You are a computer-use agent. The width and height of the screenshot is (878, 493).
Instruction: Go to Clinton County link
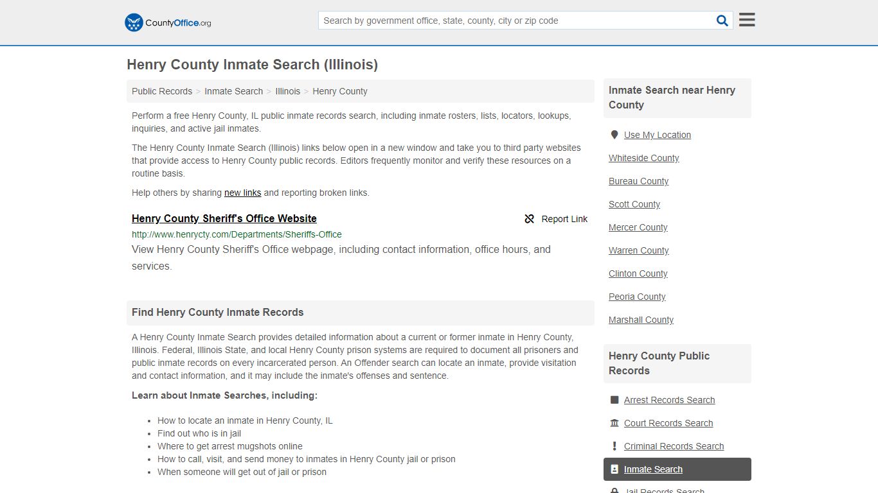(x=638, y=273)
